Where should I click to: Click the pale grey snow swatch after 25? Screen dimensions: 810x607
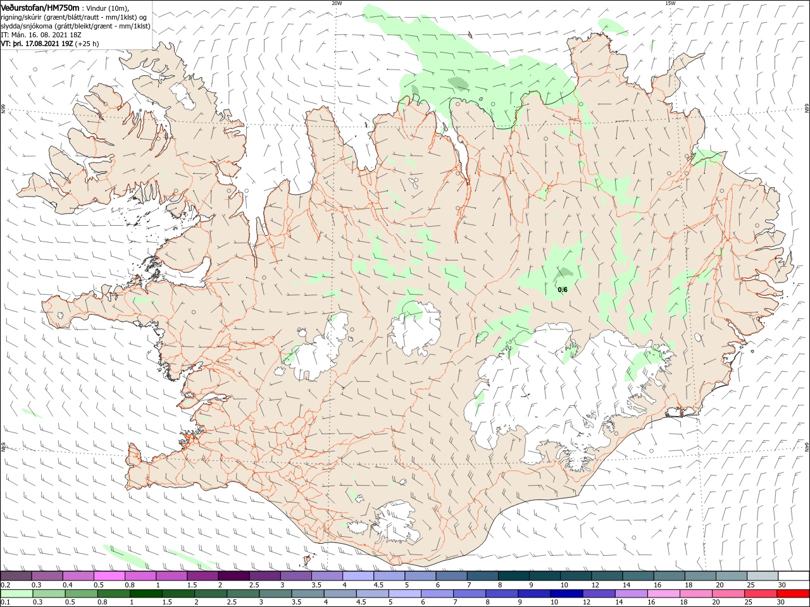[x=762, y=576]
